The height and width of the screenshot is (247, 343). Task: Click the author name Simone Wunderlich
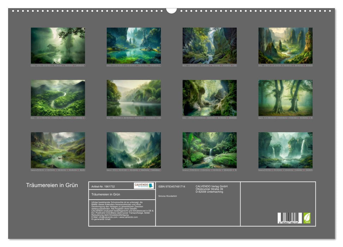(168, 196)
